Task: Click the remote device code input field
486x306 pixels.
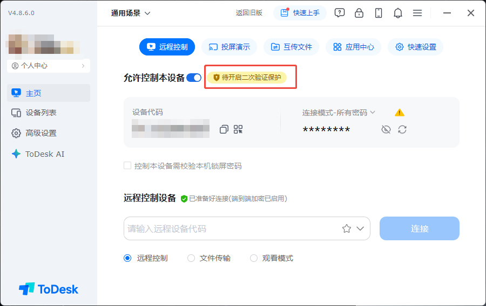Action: [232, 228]
